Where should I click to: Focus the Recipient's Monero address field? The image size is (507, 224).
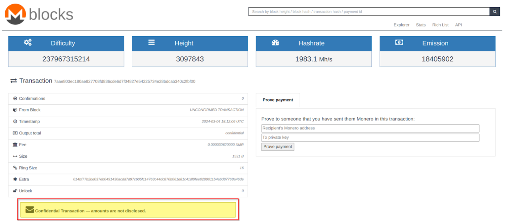point(370,128)
